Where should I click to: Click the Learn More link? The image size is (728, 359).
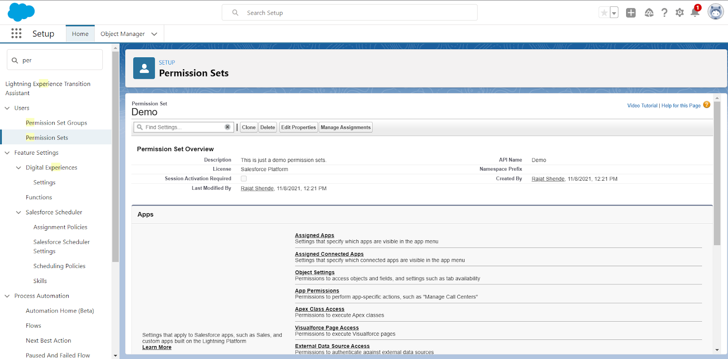coord(157,347)
